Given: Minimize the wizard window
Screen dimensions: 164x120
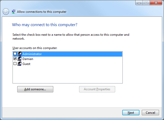Looking at the screenshot, I should coord(139,3).
